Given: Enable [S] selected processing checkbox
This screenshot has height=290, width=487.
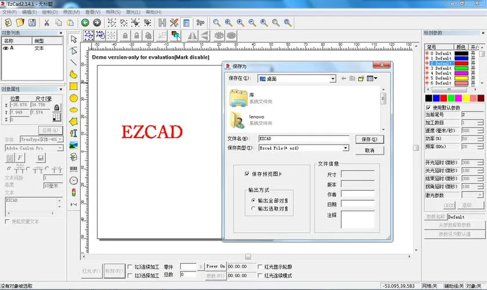Looking at the screenshot, I should [x=130, y=275].
